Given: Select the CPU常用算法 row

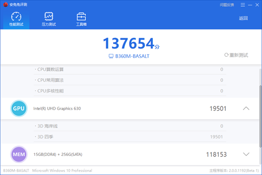Looking at the screenshot, I should [130, 80].
